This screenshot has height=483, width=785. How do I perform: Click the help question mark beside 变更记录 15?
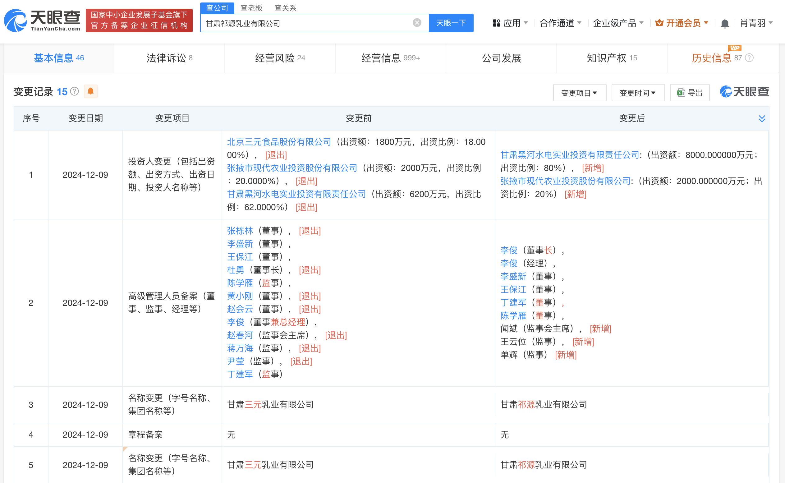74,92
